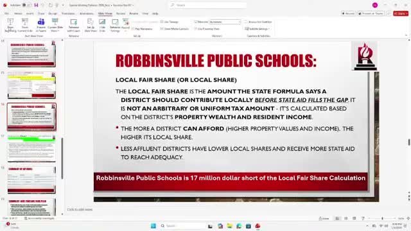
Task: Open the Monitor Automatic dropdown
Action: (225, 22)
